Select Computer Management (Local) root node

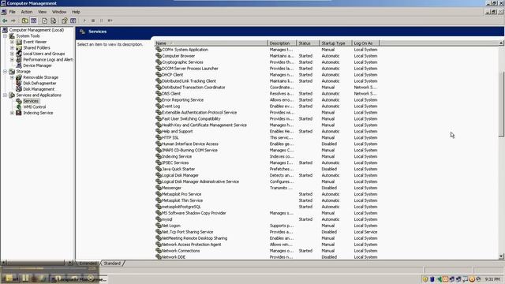(x=36, y=30)
